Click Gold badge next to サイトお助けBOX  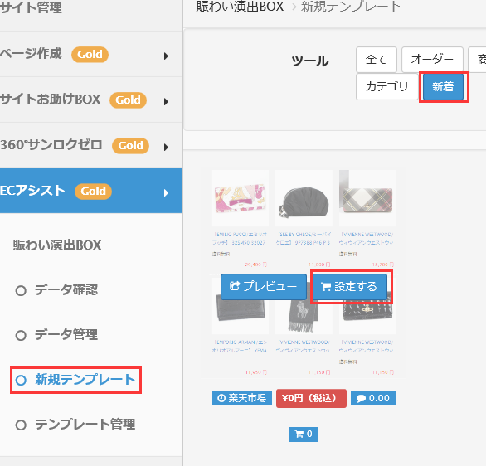(128, 100)
